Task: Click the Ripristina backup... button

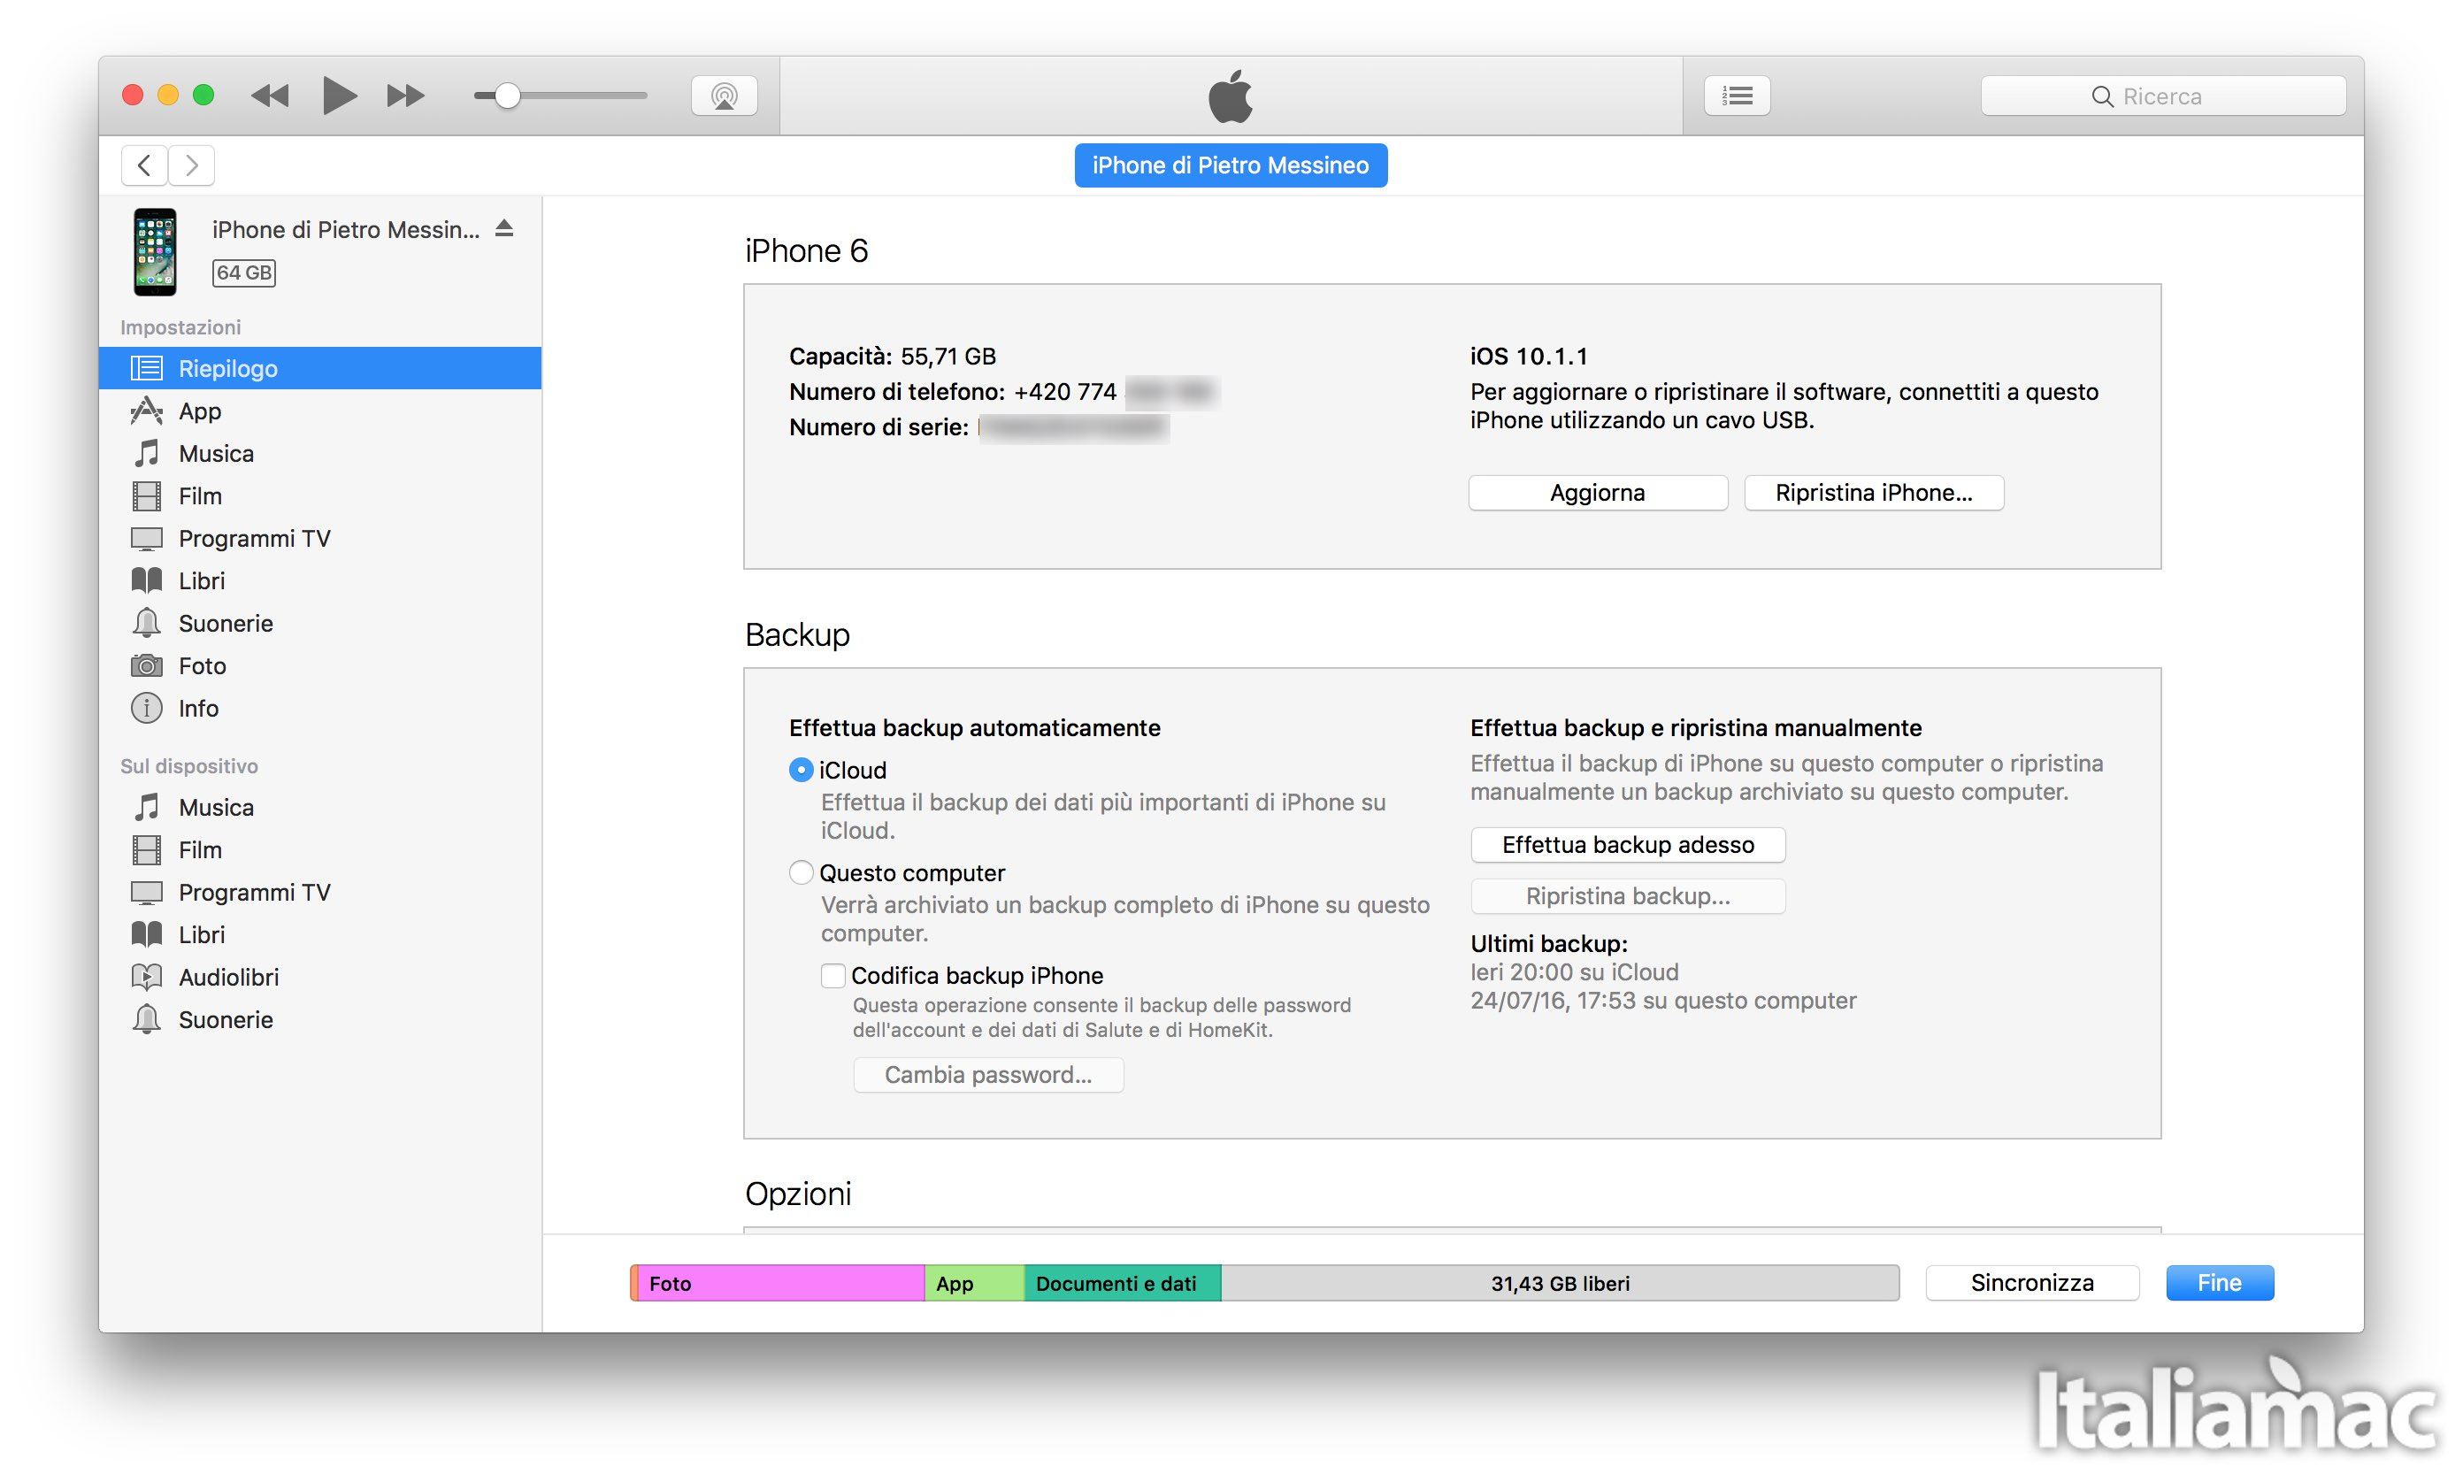Action: click(x=1628, y=896)
